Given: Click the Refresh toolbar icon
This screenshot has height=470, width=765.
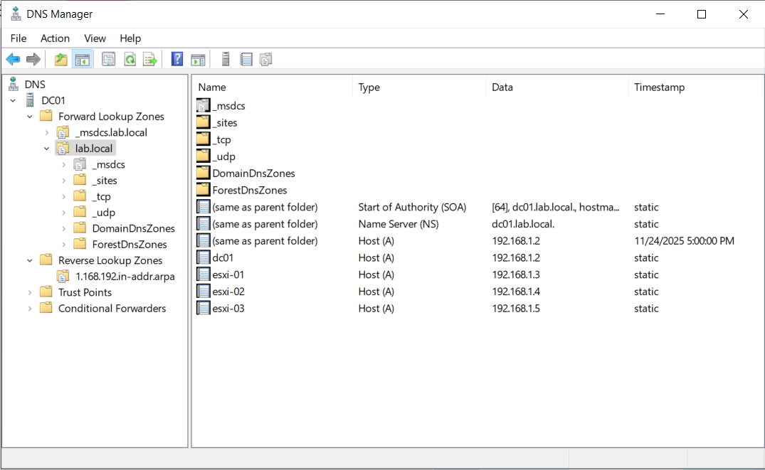Looking at the screenshot, I should pos(130,60).
